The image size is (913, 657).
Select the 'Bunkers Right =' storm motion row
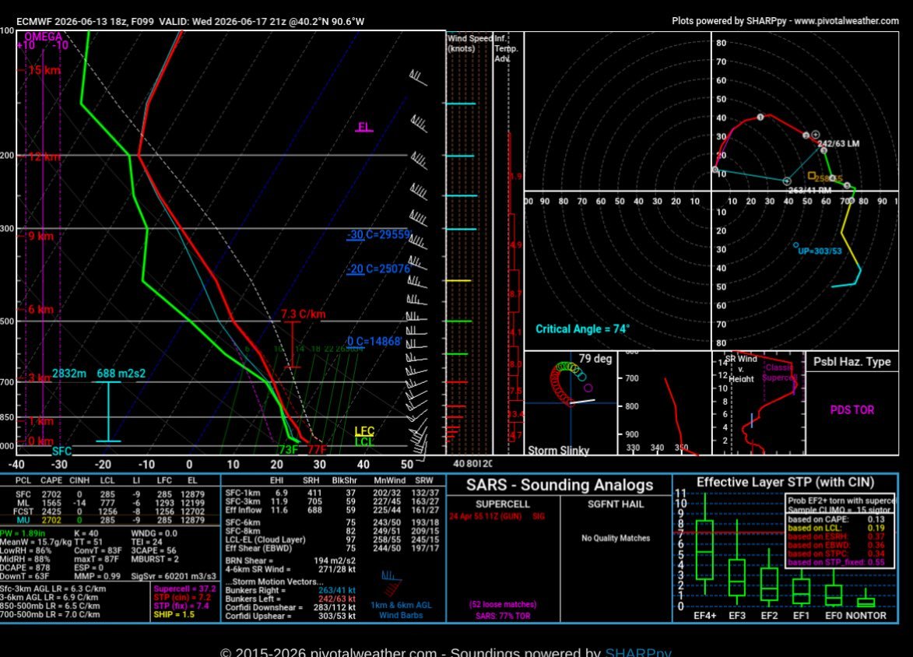pos(290,591)
